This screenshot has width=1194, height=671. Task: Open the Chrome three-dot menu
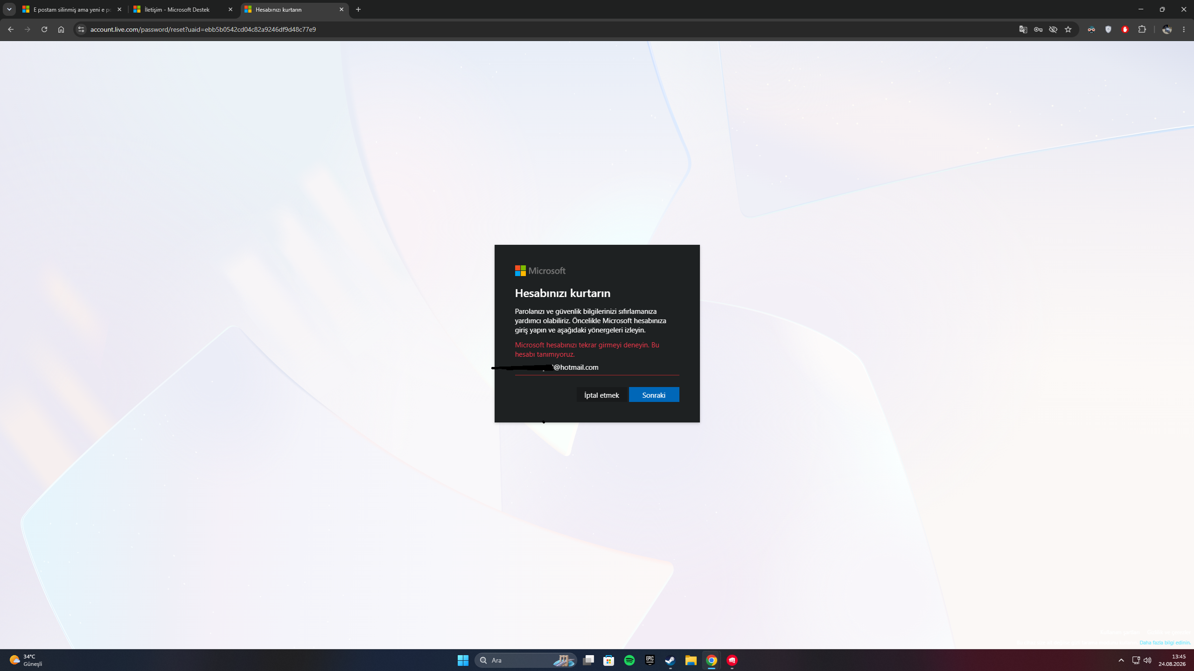(x=1184, y=29)
